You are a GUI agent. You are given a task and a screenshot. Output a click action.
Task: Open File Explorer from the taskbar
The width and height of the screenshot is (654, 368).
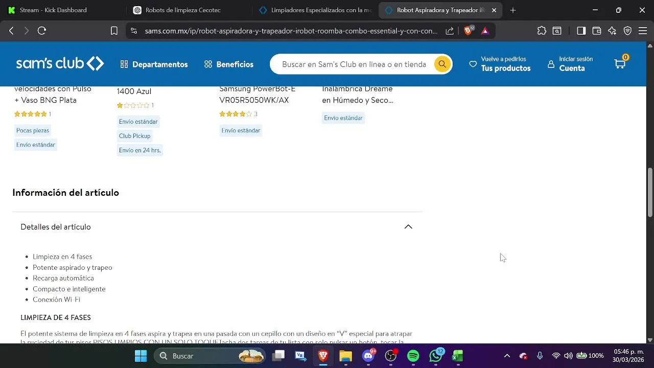click(346, 356)
